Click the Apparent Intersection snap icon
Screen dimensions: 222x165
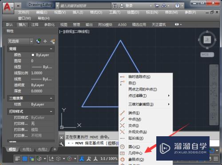(122, 132)
